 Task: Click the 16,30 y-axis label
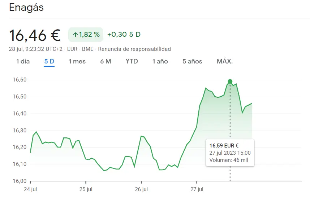(x=20, y=131)
